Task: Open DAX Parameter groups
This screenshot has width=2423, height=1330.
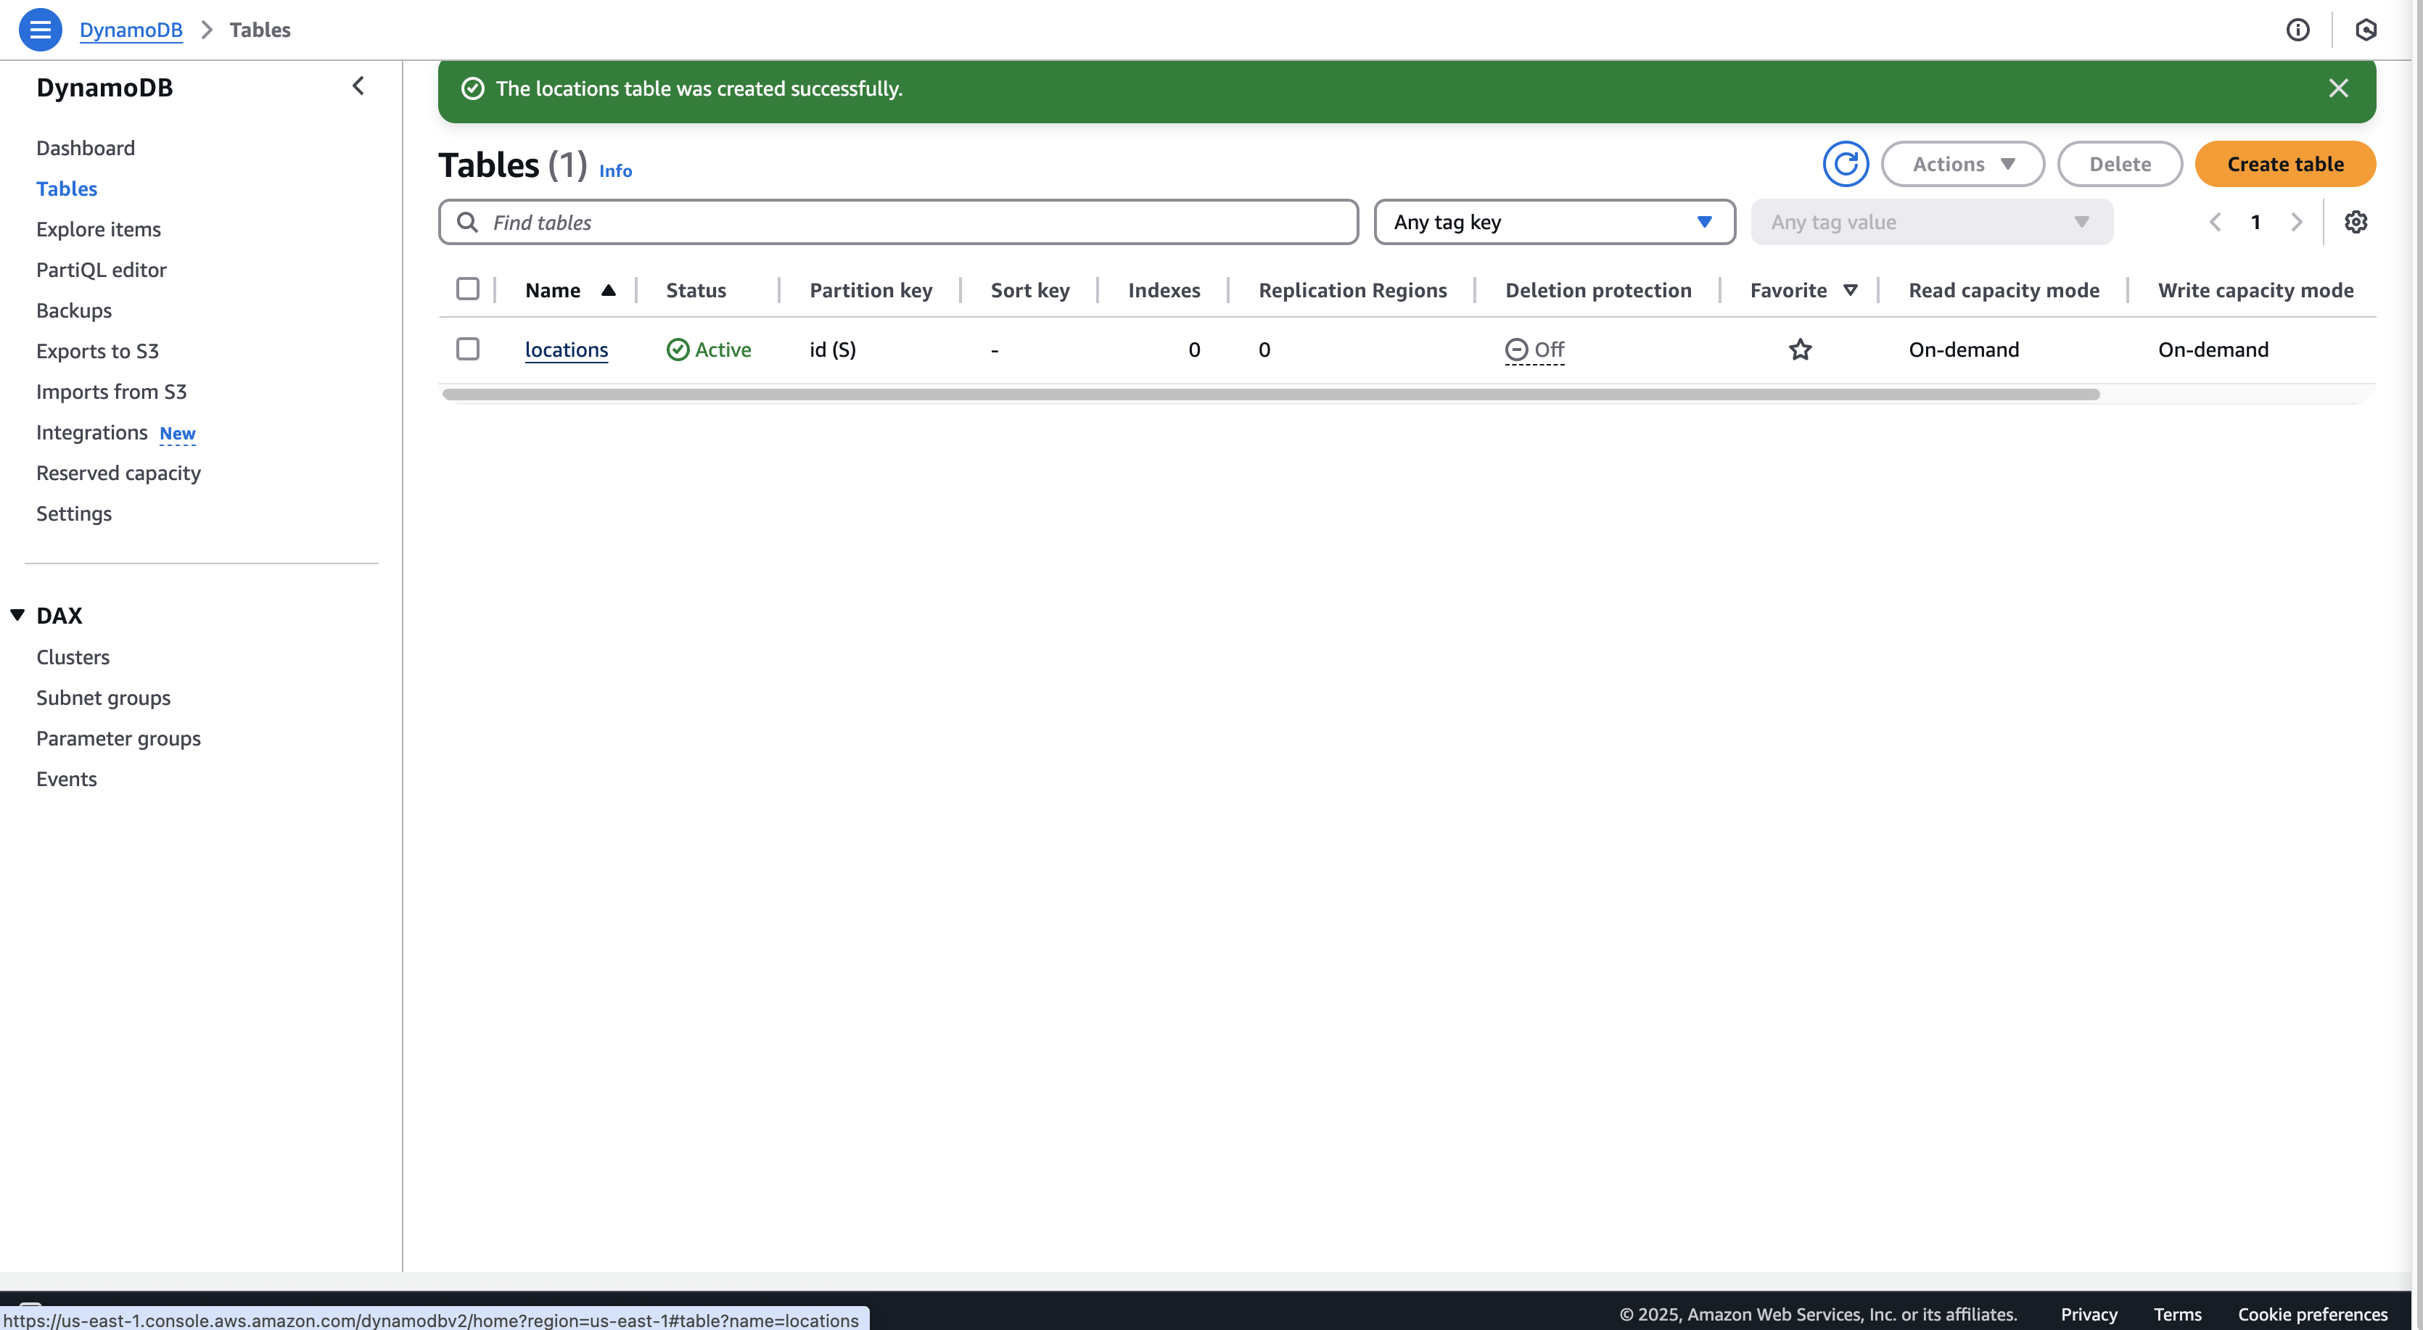Action: 118,738
